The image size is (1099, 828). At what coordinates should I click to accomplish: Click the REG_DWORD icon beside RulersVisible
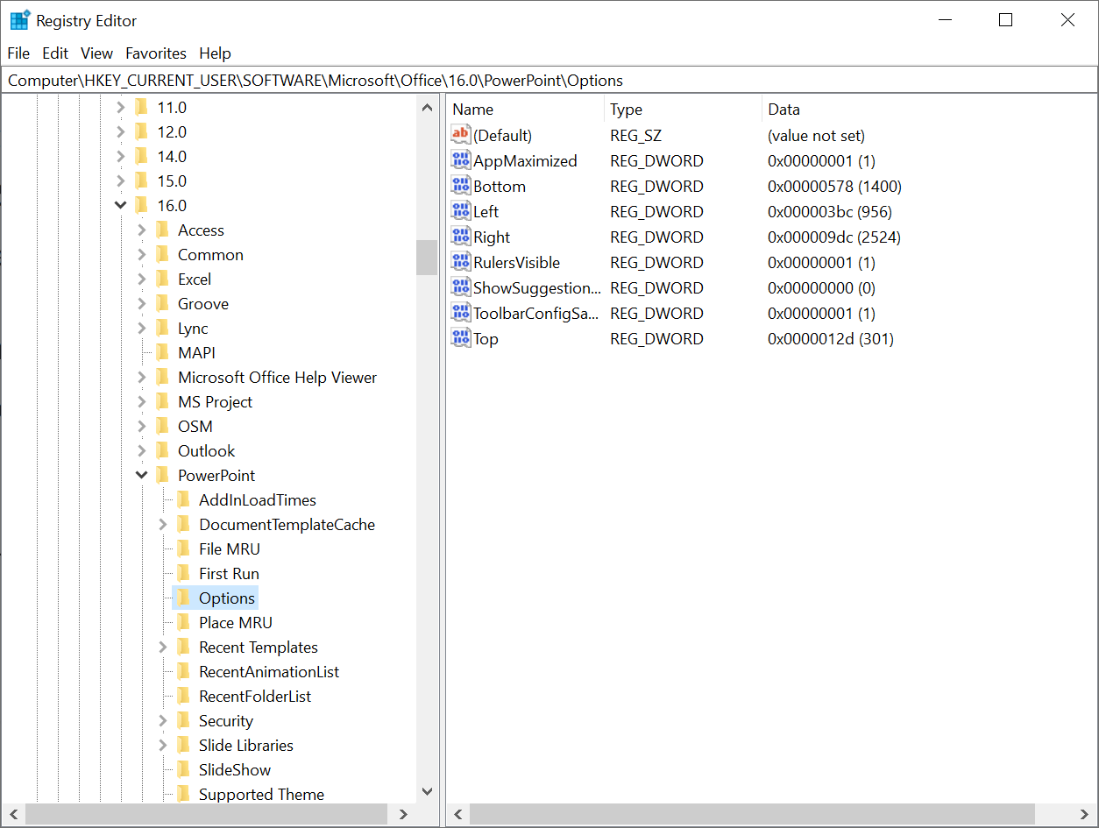(461, 262)
